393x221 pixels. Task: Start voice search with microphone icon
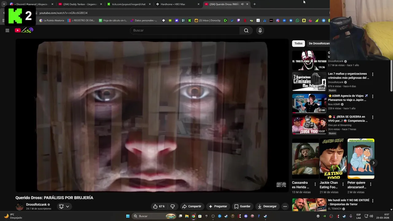[260, 30]
